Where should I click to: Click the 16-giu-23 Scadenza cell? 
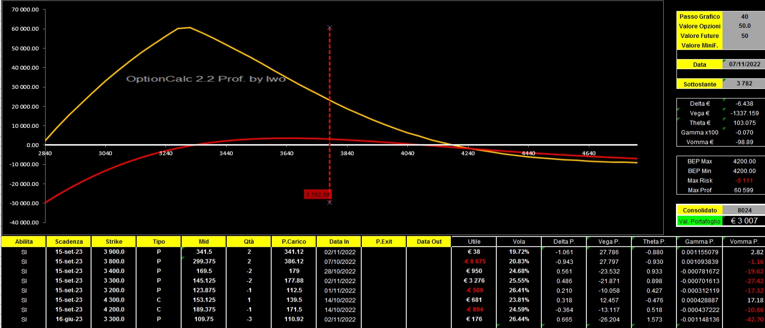[x=68, y=319]
